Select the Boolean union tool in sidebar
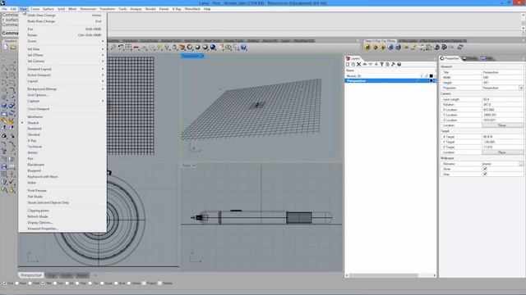 [x=12, y=106]
